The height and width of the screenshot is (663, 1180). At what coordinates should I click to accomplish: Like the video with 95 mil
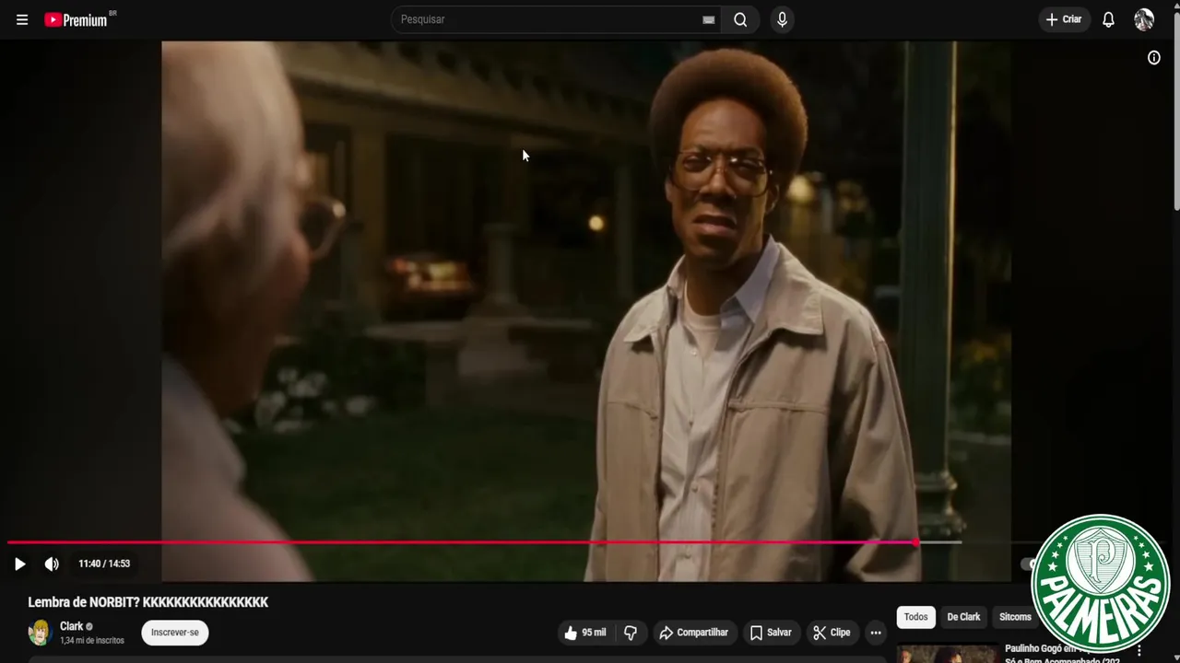tap(585, 633)
